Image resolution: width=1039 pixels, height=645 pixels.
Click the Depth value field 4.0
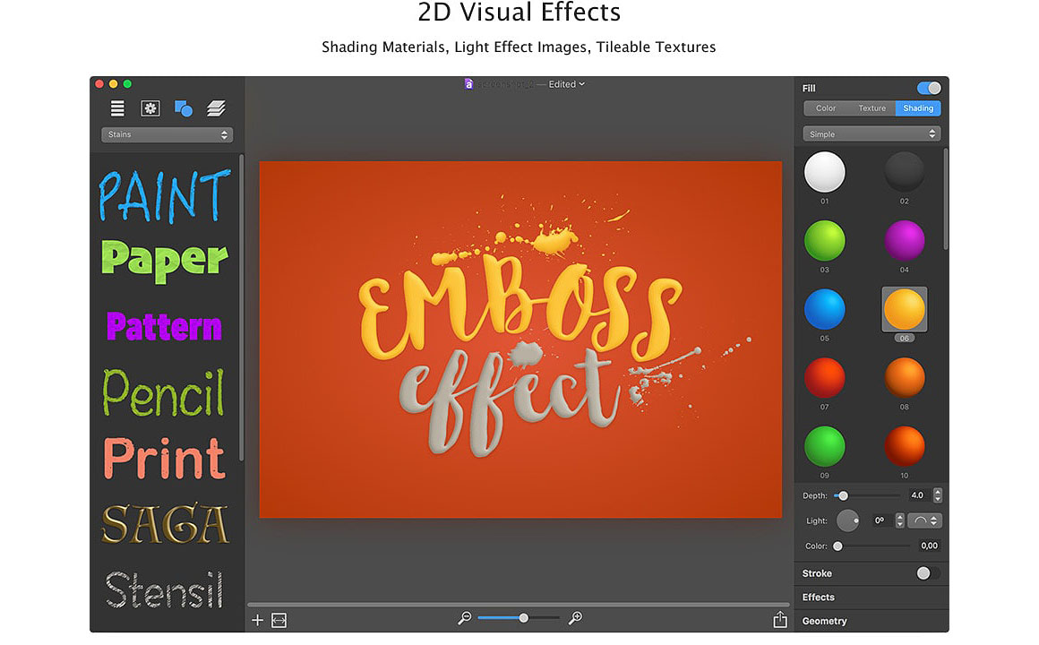tap(917, 495)
